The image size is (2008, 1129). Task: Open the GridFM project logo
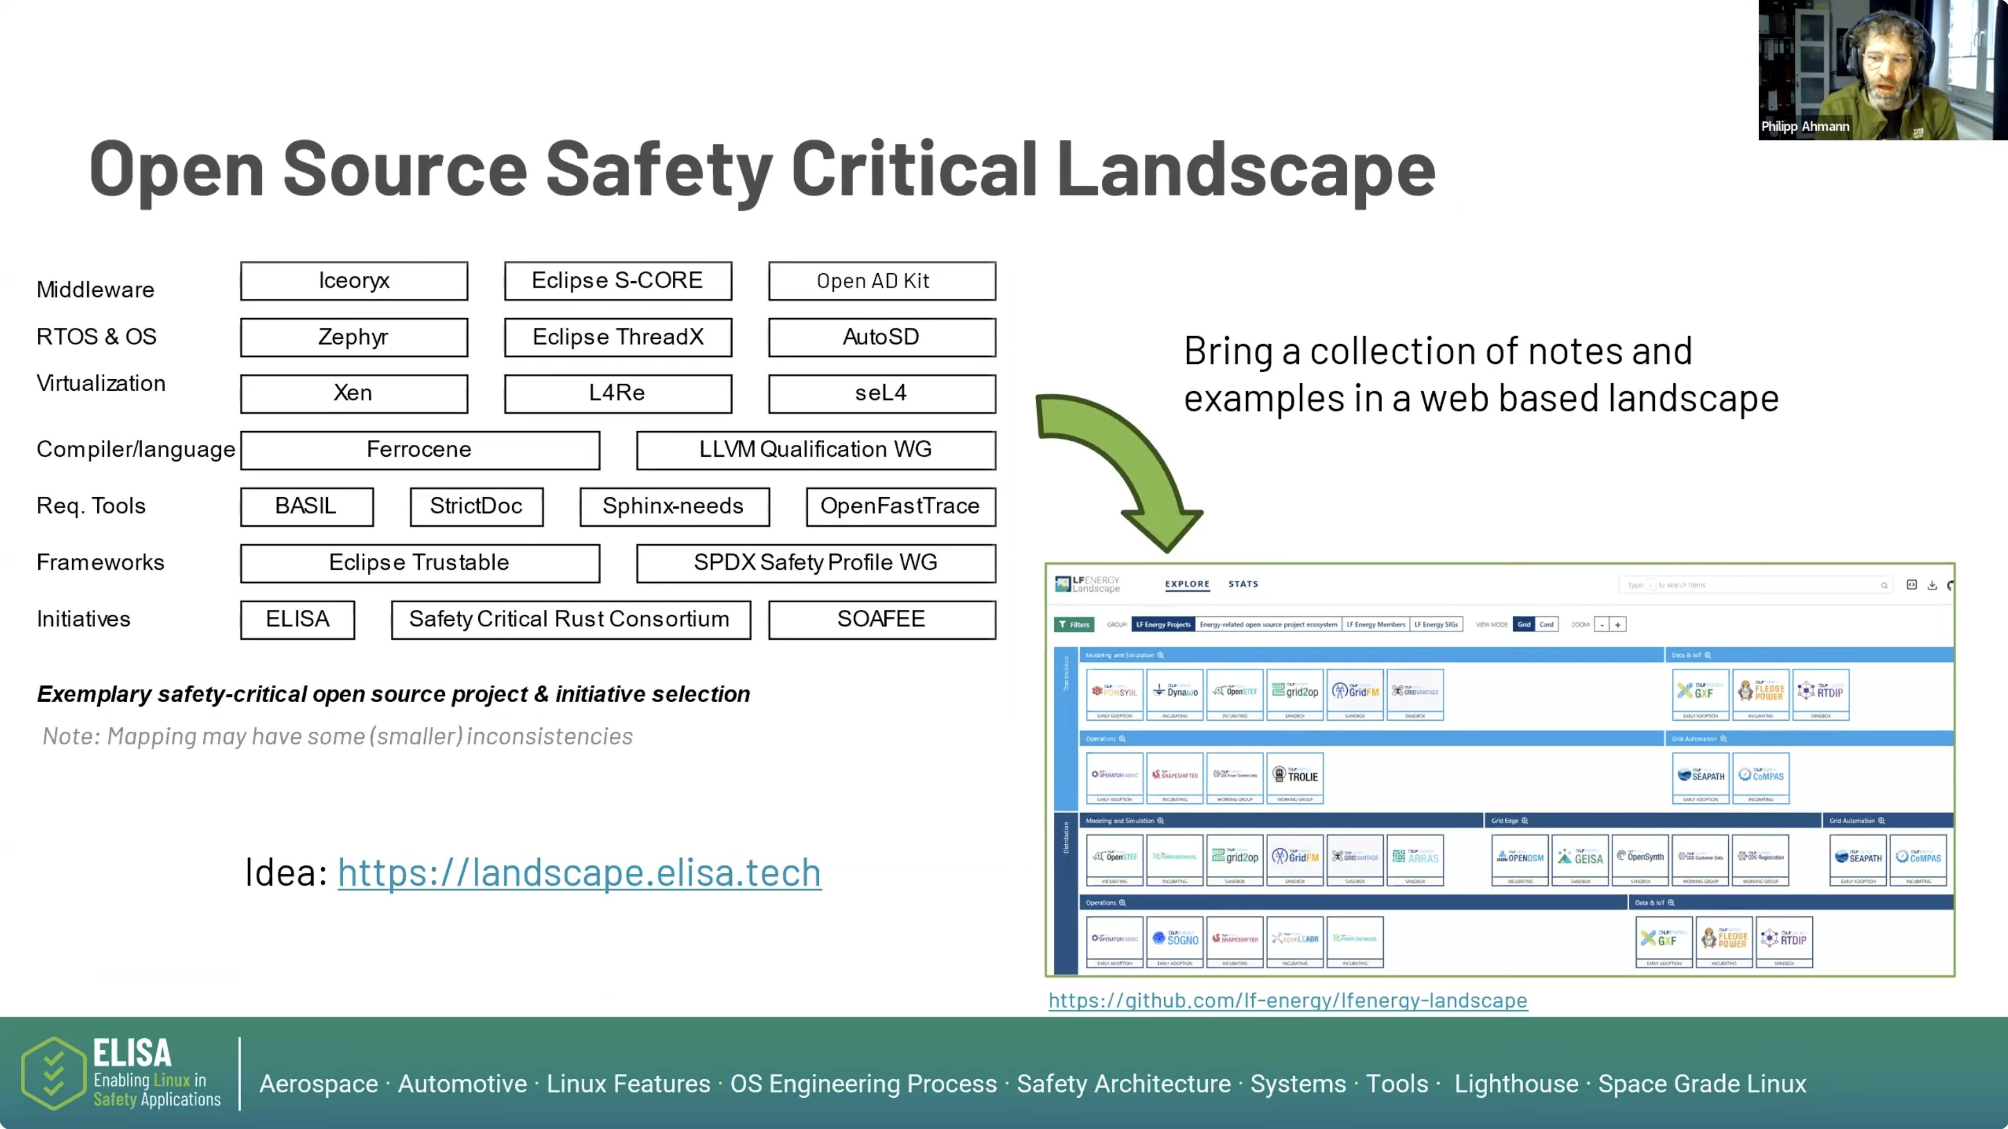pos(1355,692)
